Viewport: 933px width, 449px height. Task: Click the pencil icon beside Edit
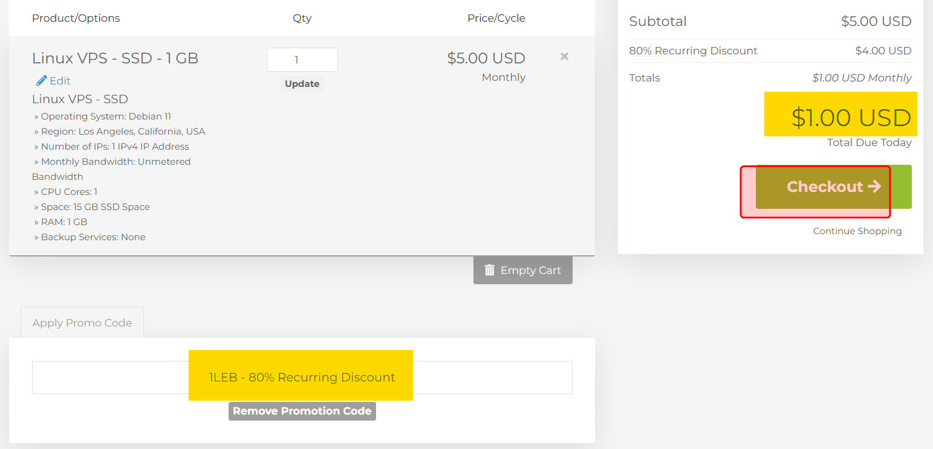[42, 81]
